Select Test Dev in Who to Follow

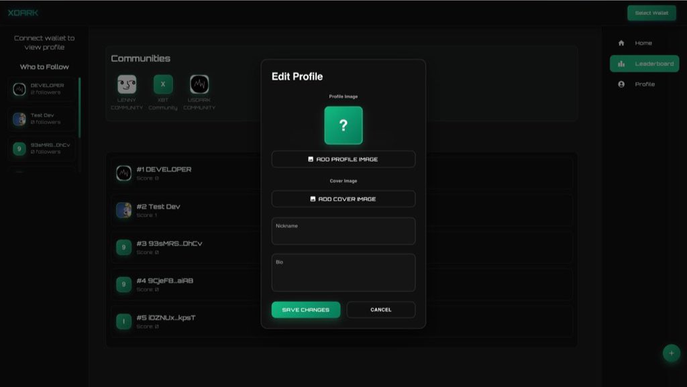click(42, 119)
